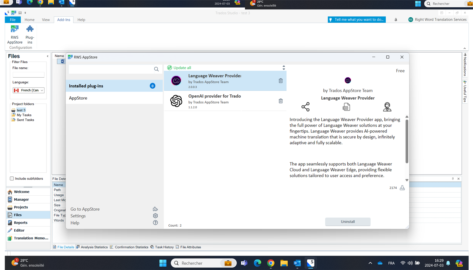Open quick access toolbar customize dropdown
Screen dimensions: 473x270
click(x=25, y=13)
